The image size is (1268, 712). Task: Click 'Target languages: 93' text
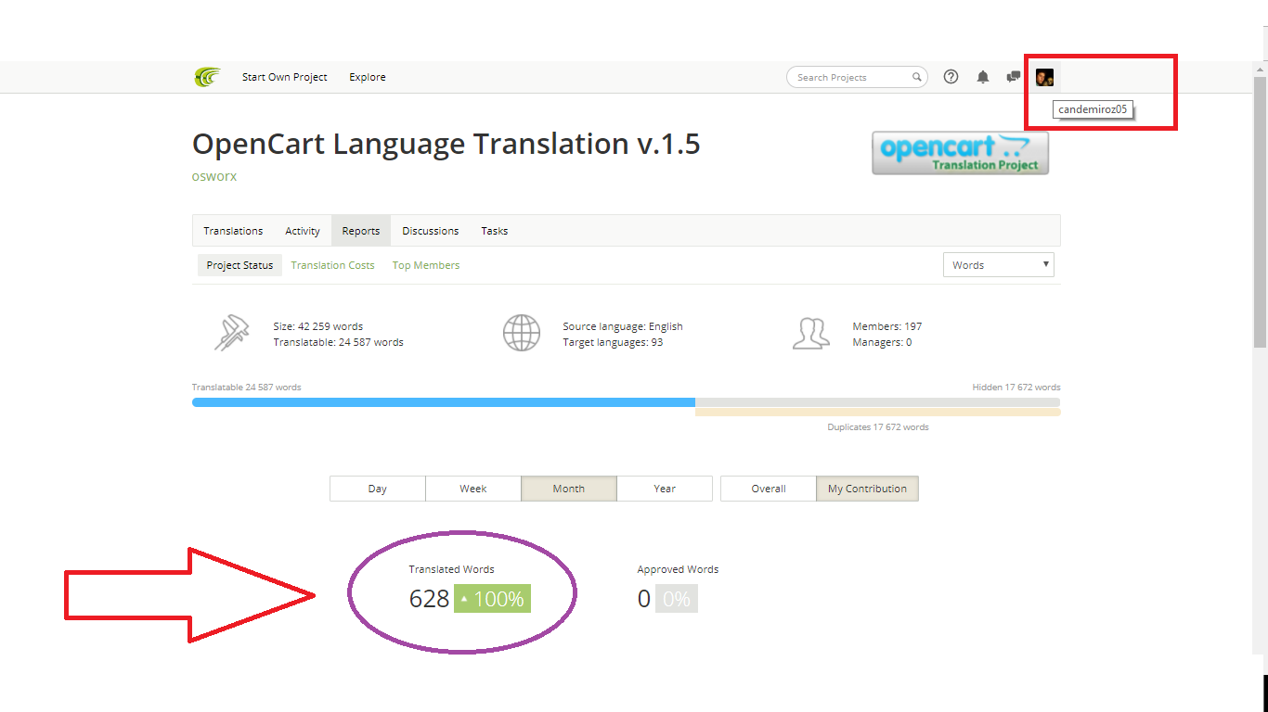click(613, 342)
